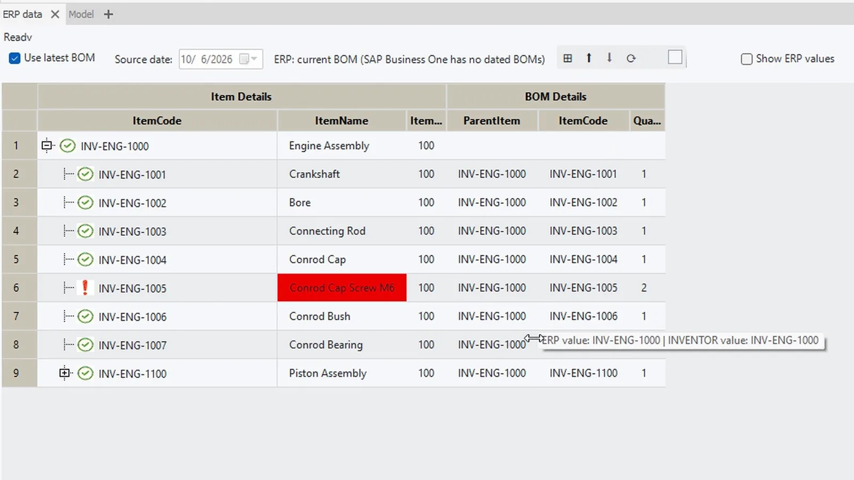This screenshot has width=854, height=480.
Task: Click the red Conrod Cap Screw M6 cell
Action: (342, 288)
